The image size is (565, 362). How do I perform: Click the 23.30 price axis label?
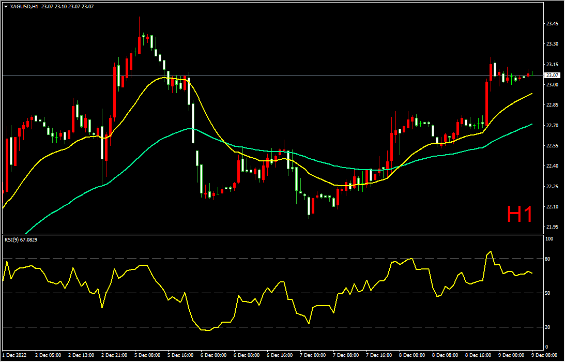pos(553,44)
